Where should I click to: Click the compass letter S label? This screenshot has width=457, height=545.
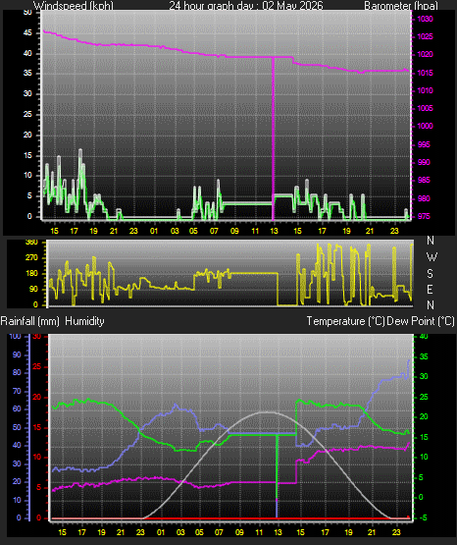pos(430,274)
